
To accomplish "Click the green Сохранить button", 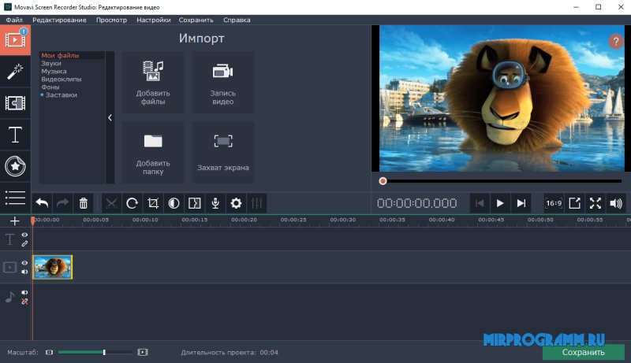I will tap(583, 352).
